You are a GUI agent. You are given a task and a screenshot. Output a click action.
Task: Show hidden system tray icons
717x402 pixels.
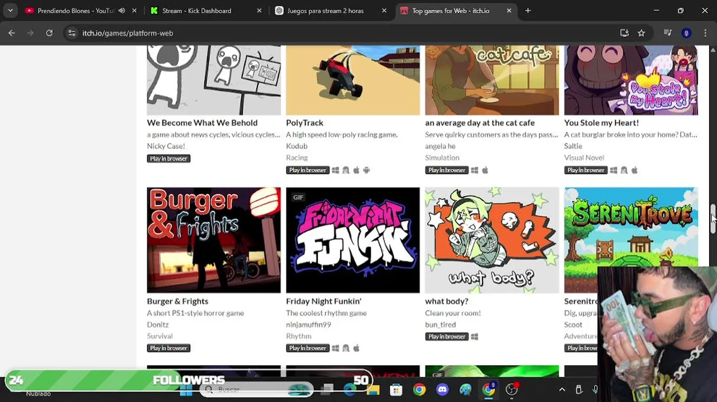click(x=562, y=390)
